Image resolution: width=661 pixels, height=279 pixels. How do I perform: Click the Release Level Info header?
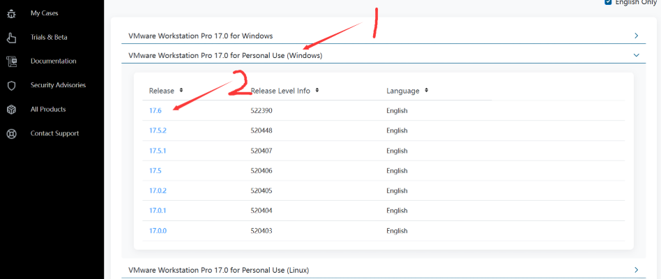pos(280,91)
